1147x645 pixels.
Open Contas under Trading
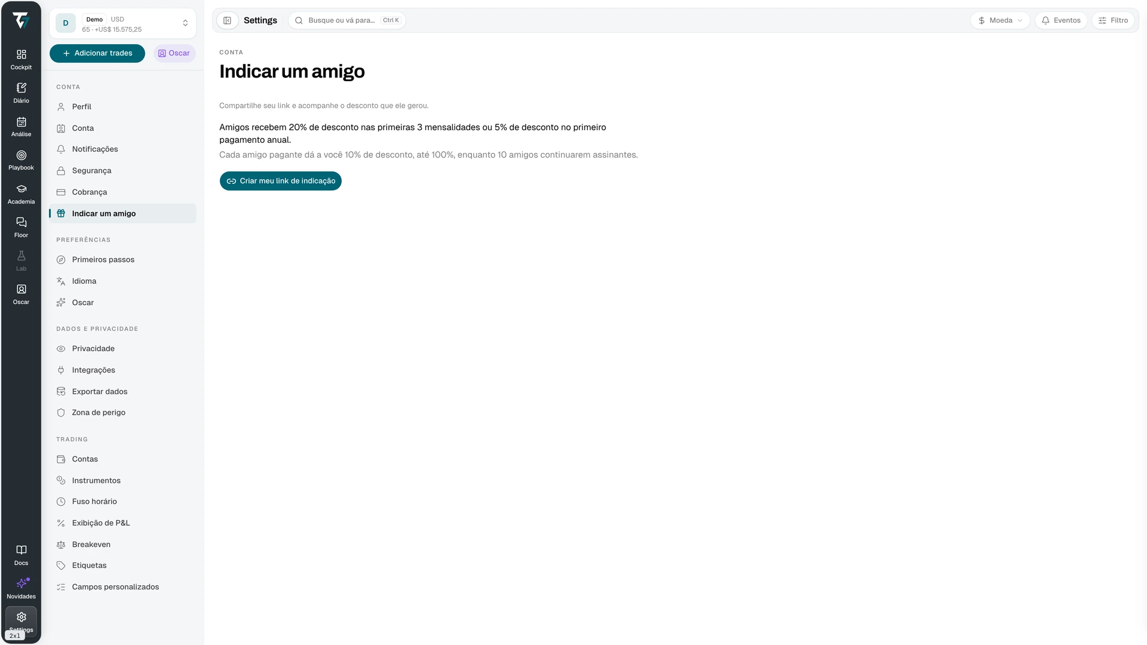pos(122,459)
